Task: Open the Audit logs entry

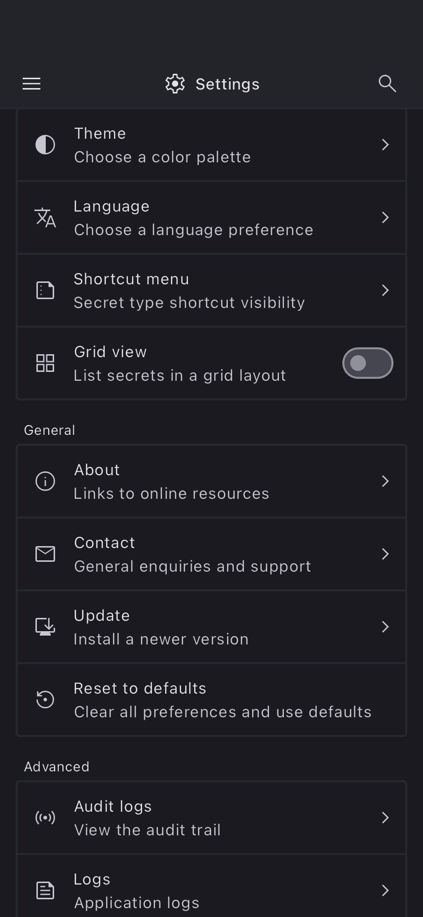Action: pos(211,818)
